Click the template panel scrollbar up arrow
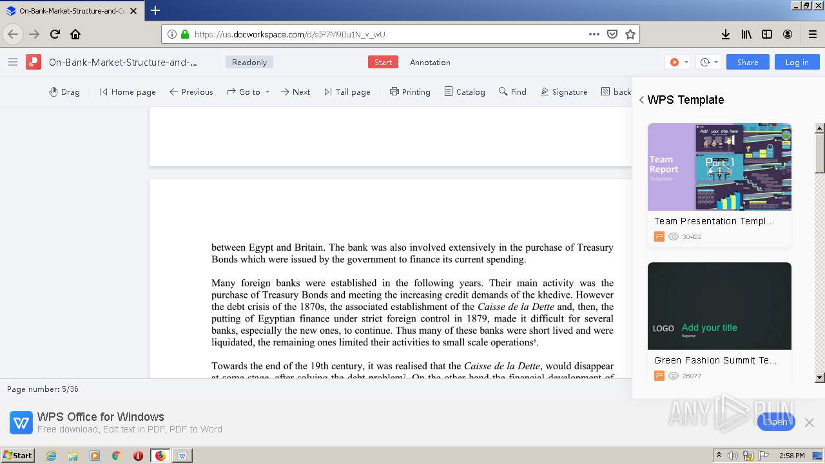The image size is (825, 464). click(820, 128)
